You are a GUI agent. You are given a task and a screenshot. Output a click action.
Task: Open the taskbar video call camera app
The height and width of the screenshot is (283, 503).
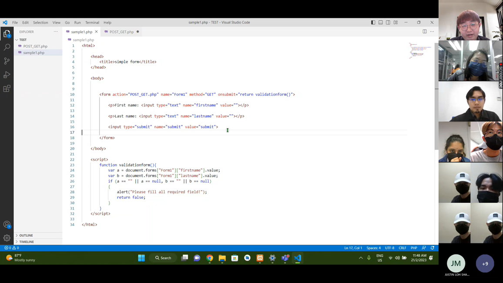coord(197,258)
